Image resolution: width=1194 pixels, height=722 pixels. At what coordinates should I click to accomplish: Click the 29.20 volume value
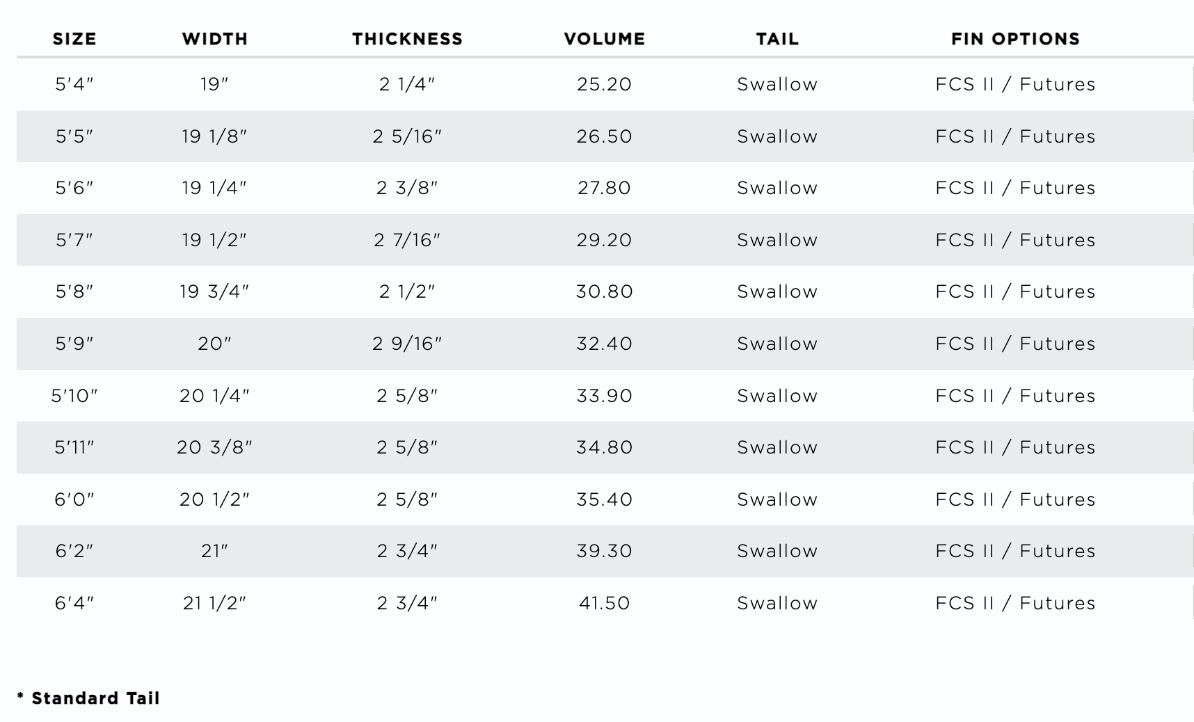coord(604,240)
